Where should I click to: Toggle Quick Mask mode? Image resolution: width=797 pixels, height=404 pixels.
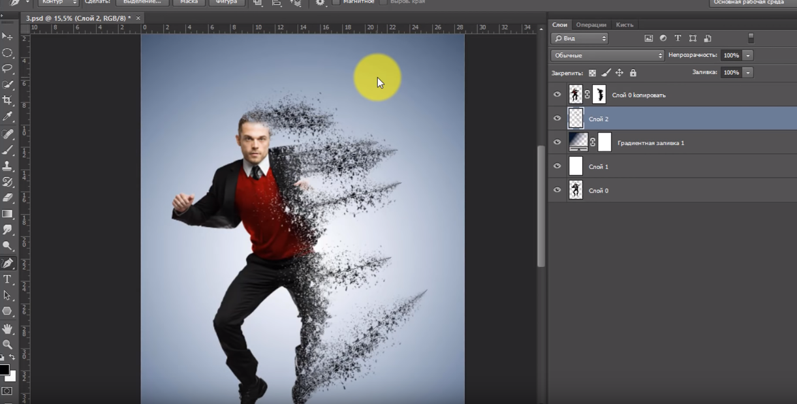[x=7, y=392]
